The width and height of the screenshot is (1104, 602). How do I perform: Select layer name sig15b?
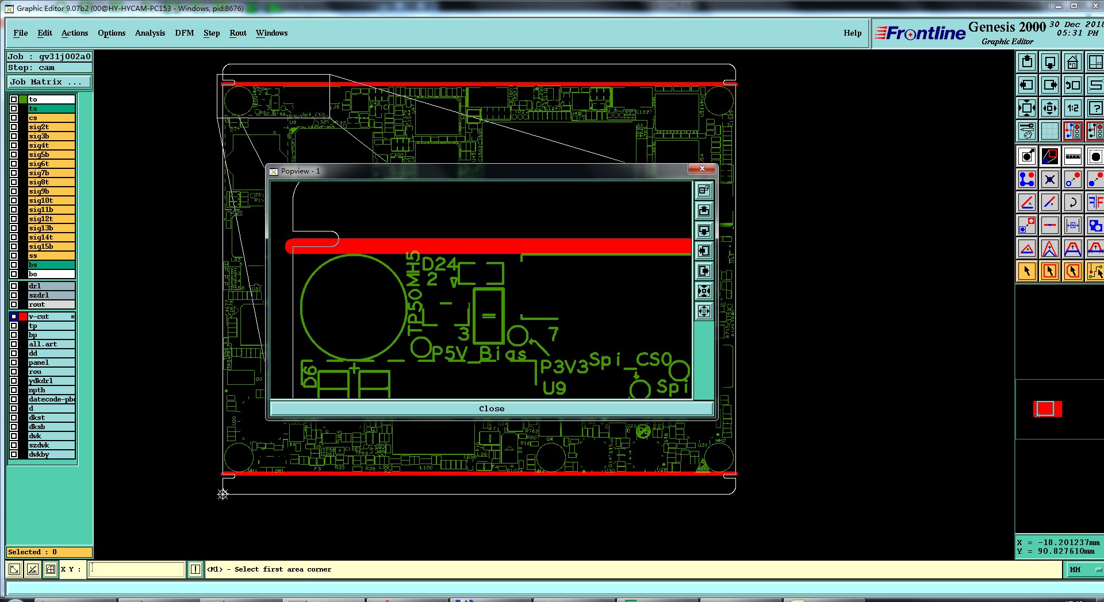[x=52, y=246]
